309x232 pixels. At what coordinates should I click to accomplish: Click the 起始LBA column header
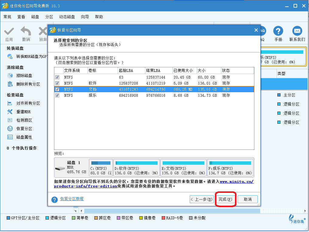pos(131,70)
